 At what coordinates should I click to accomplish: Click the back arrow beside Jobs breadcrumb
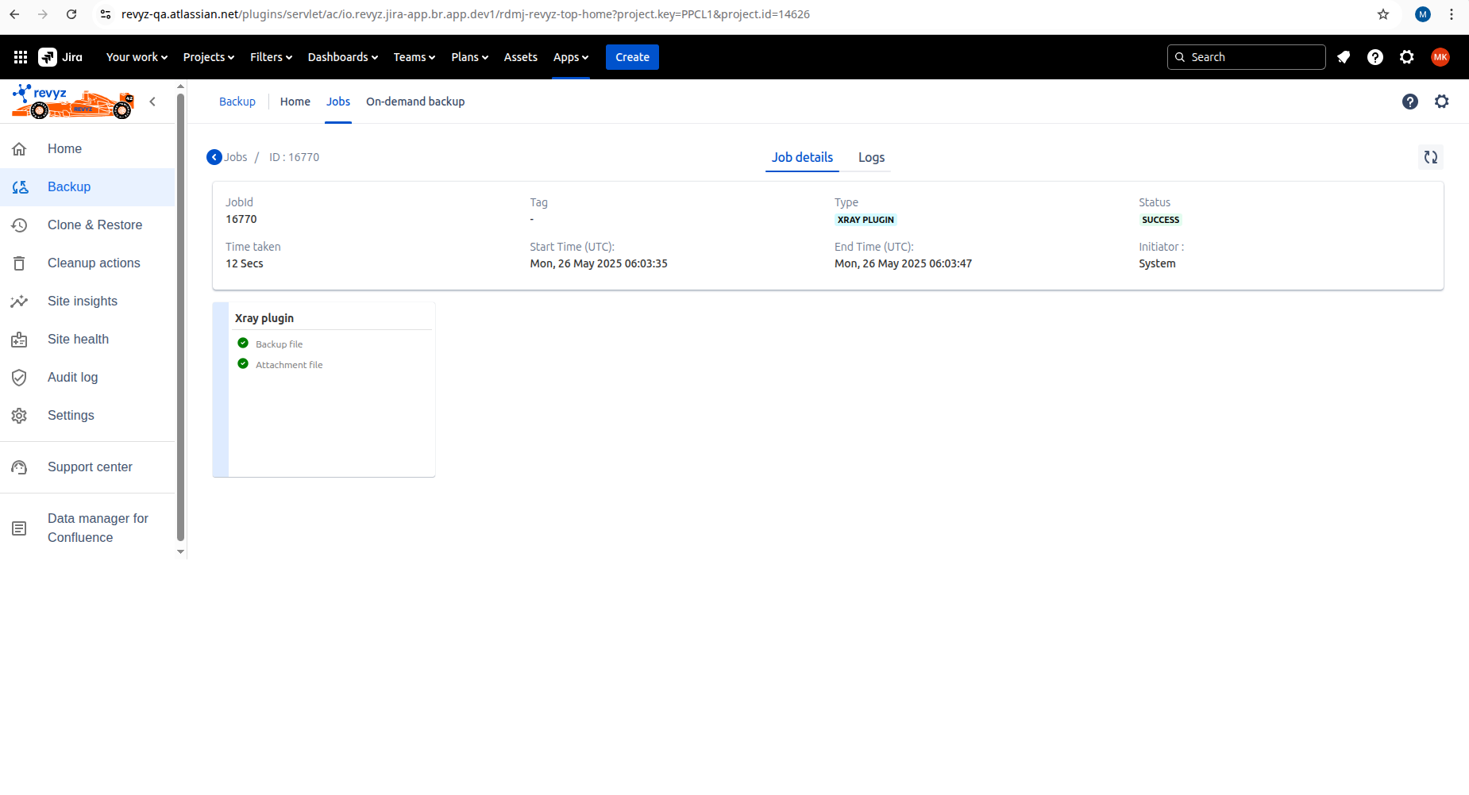(214, 157)
